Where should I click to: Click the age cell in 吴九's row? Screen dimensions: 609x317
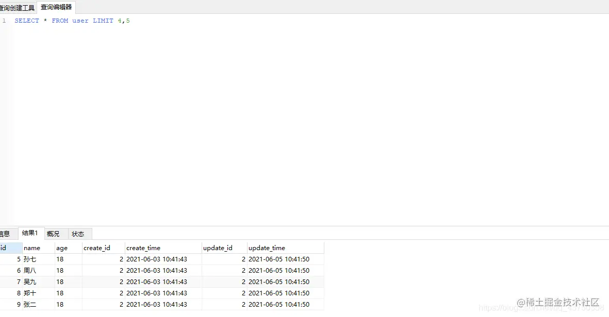(x=69, y=281)
